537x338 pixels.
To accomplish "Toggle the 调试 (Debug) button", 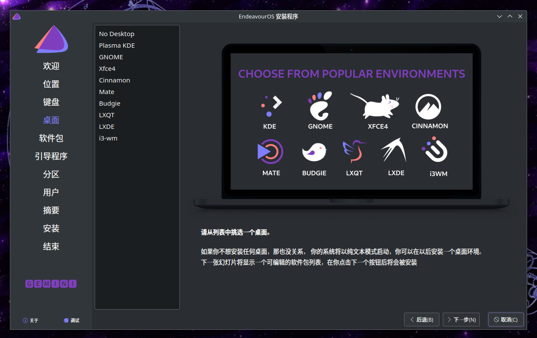I will point(71,320).
